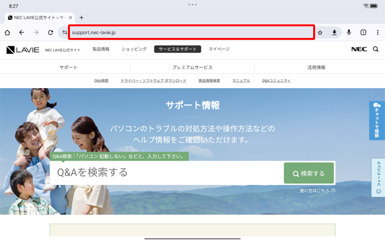Open the チャットで相談 side tab

(x=377, y=121)
